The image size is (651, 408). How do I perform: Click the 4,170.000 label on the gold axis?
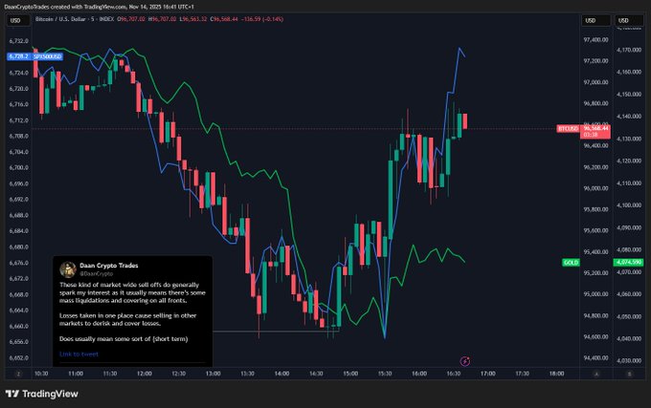(629, 50)
